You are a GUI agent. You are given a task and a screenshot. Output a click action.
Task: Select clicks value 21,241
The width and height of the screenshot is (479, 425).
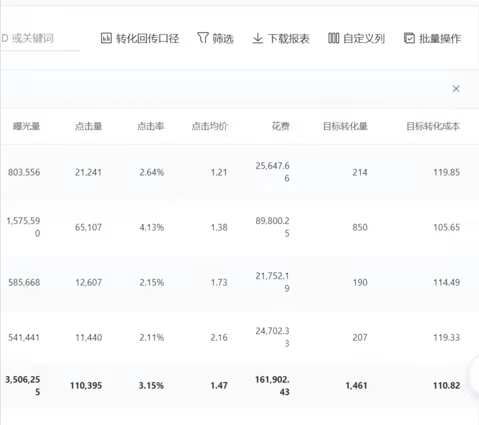88,172
